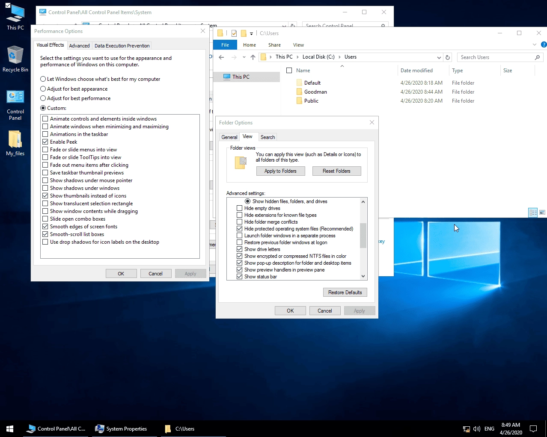The height and width of the screenshot is (437, 547).
Task: Uncheck Enable Peek
Action: pyautogui.click(x=45, y=142)
